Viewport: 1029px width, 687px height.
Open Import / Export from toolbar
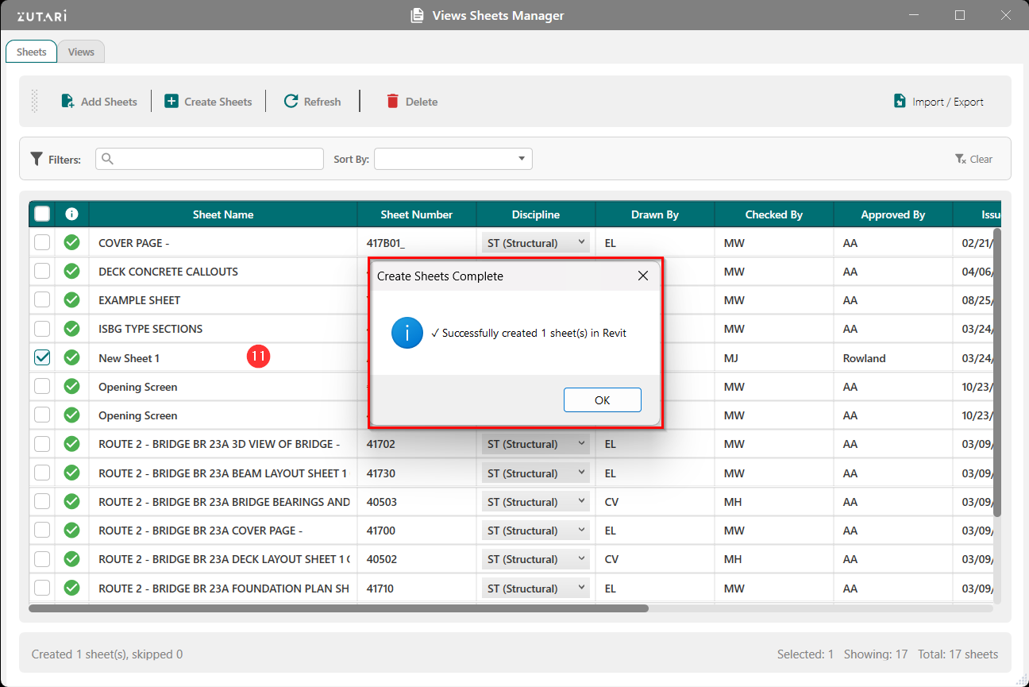(938, 102)
